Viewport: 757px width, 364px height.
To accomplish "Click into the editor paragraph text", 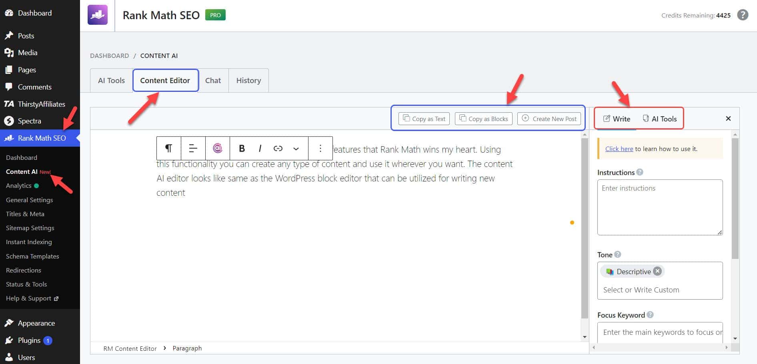I will click(x=334, y=171).
